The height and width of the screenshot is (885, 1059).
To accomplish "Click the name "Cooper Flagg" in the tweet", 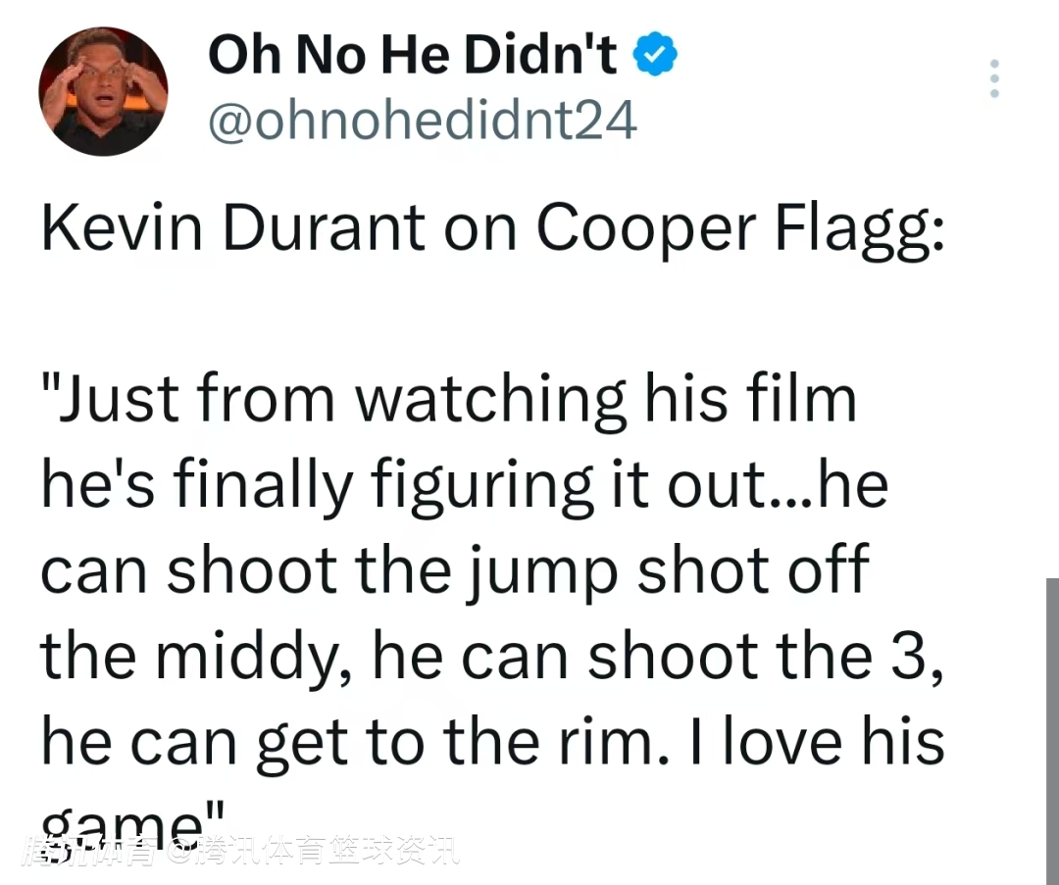I will click(740, 228).
